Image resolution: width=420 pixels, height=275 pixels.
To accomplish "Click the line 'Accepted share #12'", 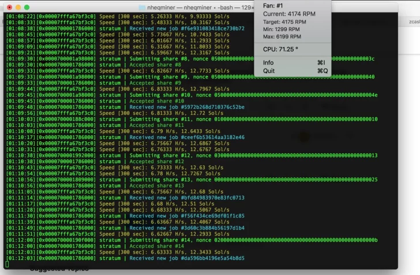I will click(157, 161).
